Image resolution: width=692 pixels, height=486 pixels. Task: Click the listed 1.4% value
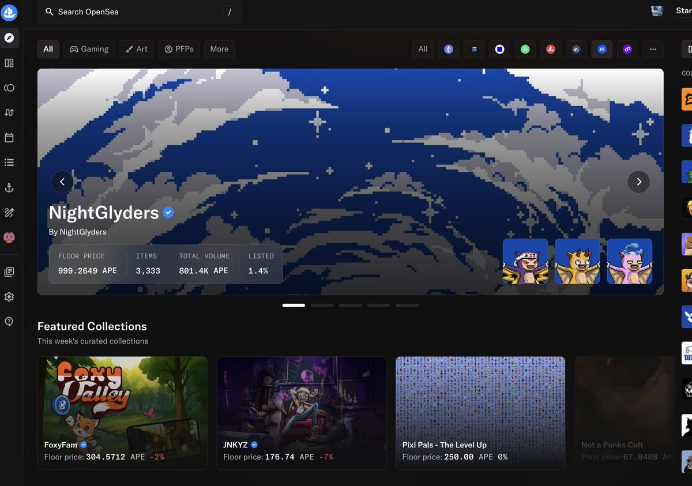(x=258, y=270)
